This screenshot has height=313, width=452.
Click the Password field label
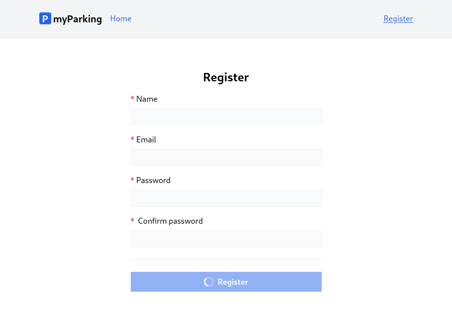(x=153, y=181)
